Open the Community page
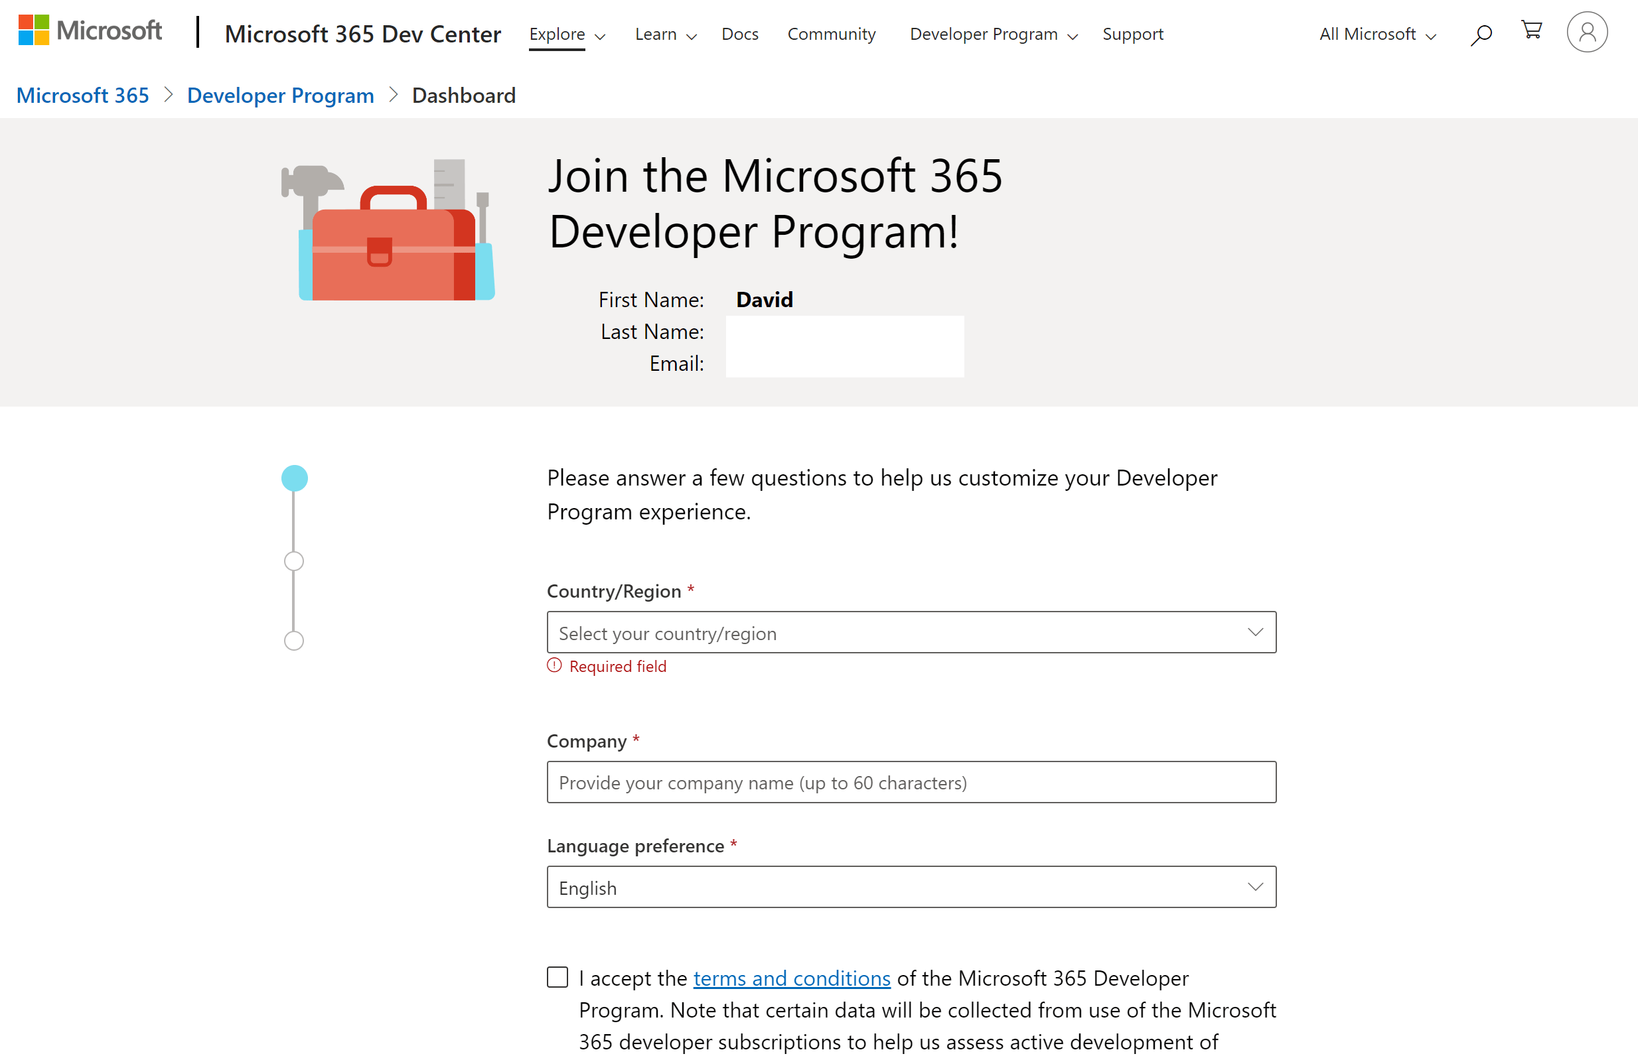 (x=832, y=34)
